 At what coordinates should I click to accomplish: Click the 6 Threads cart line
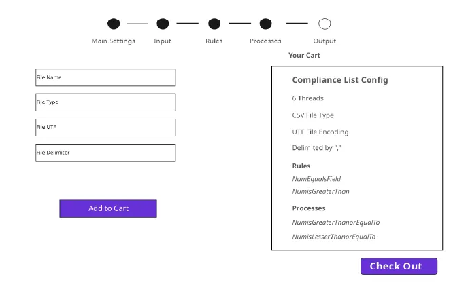coord(307,98)
